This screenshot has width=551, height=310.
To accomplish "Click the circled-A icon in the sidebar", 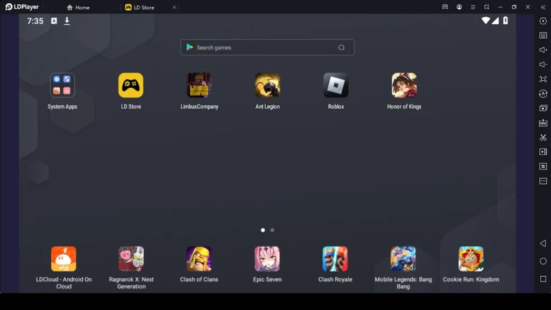I will click(543, 94).
